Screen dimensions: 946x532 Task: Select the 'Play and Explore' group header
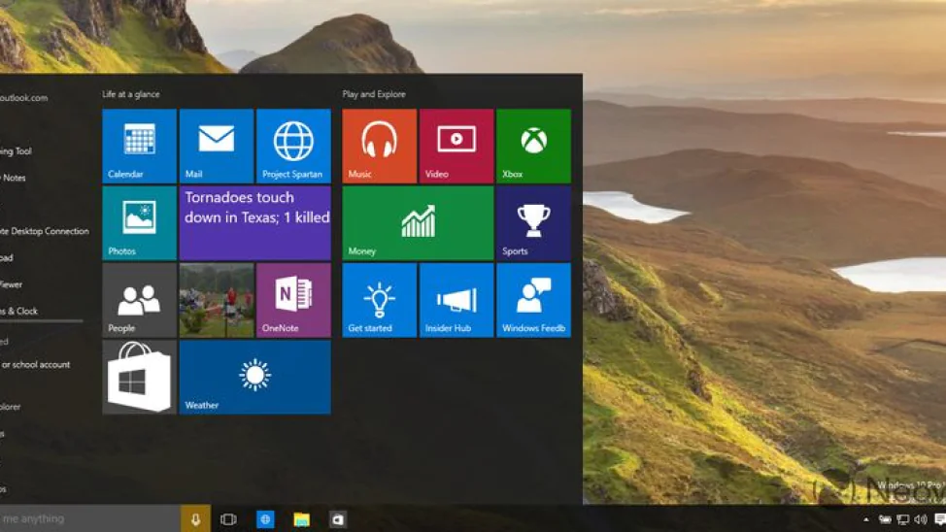(374, 94)
